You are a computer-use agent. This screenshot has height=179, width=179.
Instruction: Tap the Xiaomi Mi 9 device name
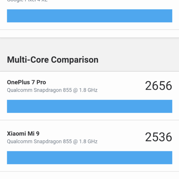[x=23, y=133]
